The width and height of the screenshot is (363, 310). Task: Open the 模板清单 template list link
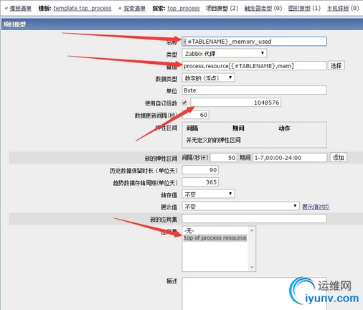21,9
